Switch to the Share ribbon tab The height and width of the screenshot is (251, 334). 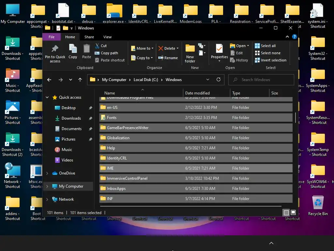coord(89,37)
